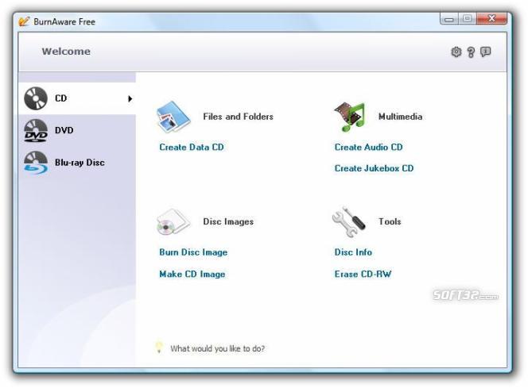Click the Tools heading

tap(390, 221)
